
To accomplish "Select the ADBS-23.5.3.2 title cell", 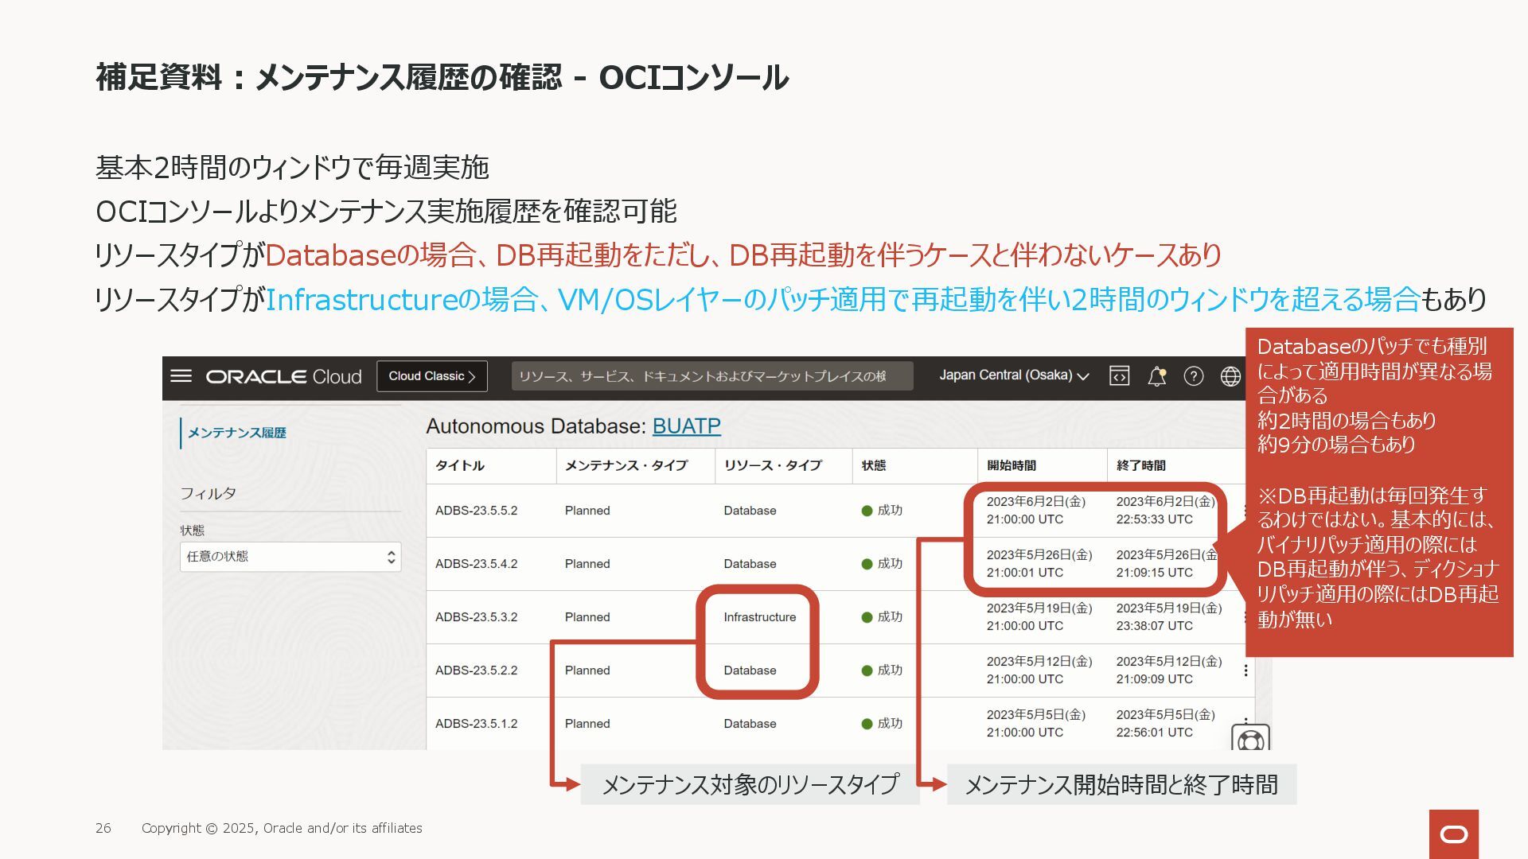I will coord(476,617).
